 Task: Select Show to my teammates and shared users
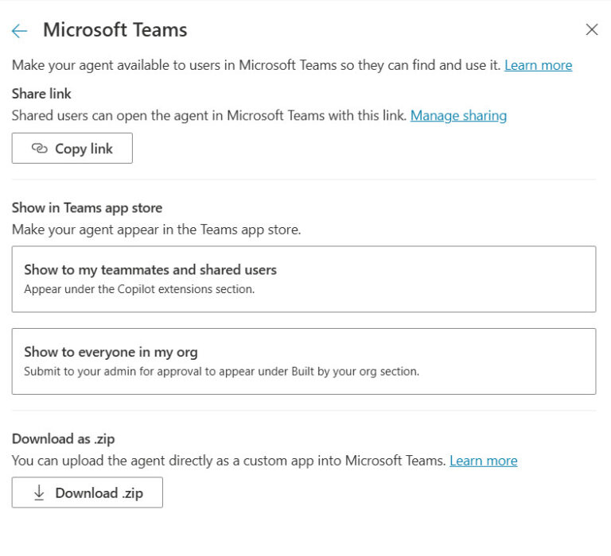304,279
